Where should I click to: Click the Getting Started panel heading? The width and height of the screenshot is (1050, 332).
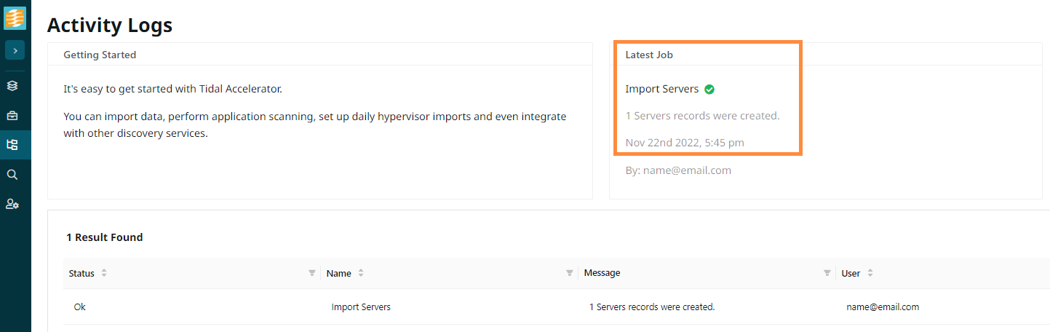click(100, 55)
